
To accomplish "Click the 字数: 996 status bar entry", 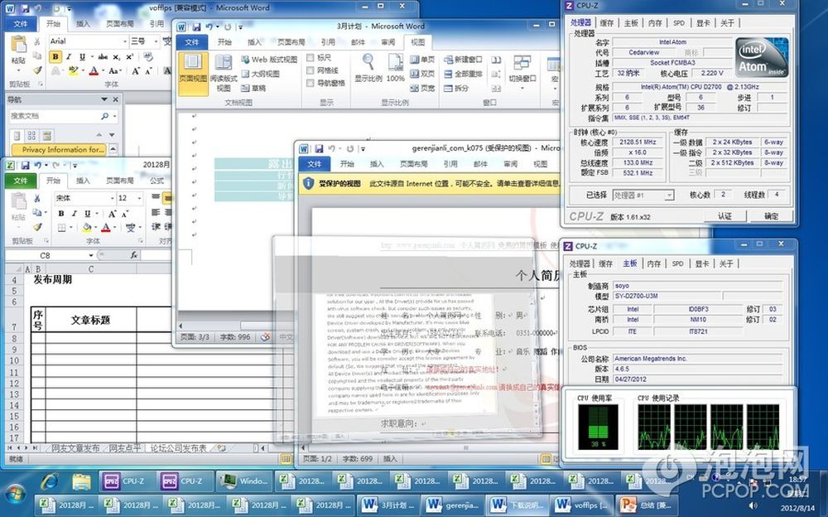I will (235, 336).
